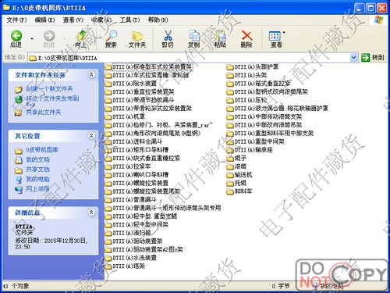390x293 pixels.
Task: Open the 文件(F) menu
Action: [x=16, y=20]
